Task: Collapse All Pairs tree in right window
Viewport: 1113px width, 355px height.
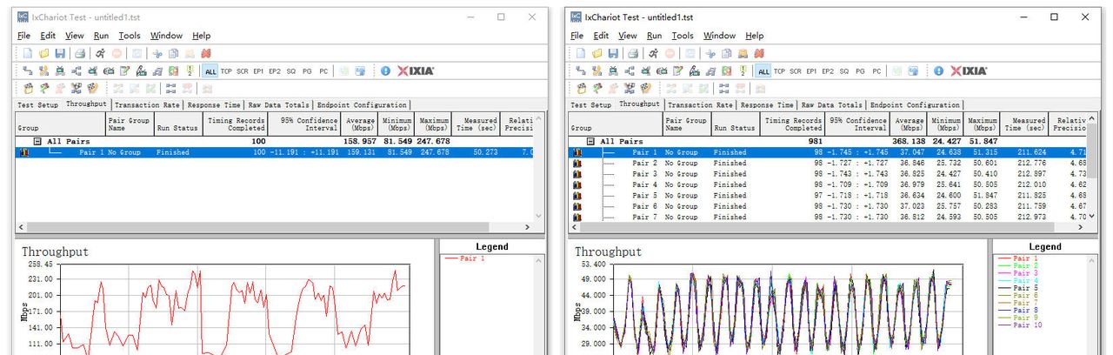Action: pyautogui.click(x=590, y=141)
